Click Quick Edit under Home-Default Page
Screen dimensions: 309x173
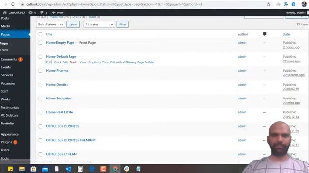61,62
